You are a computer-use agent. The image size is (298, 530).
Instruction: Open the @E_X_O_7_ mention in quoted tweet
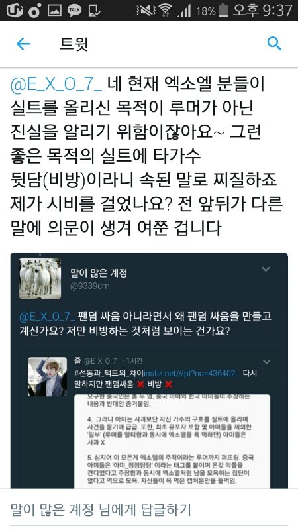click(47, 317)
